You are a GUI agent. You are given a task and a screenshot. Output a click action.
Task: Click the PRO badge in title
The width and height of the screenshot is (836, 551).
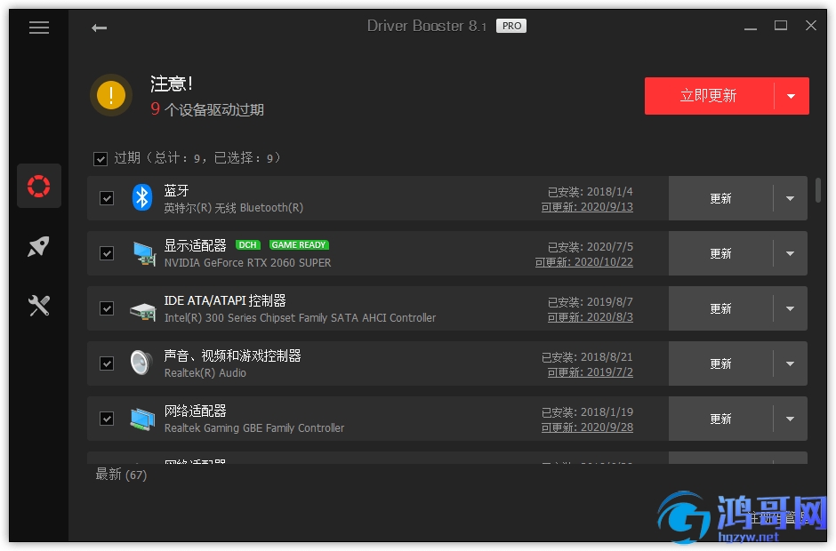511,26
